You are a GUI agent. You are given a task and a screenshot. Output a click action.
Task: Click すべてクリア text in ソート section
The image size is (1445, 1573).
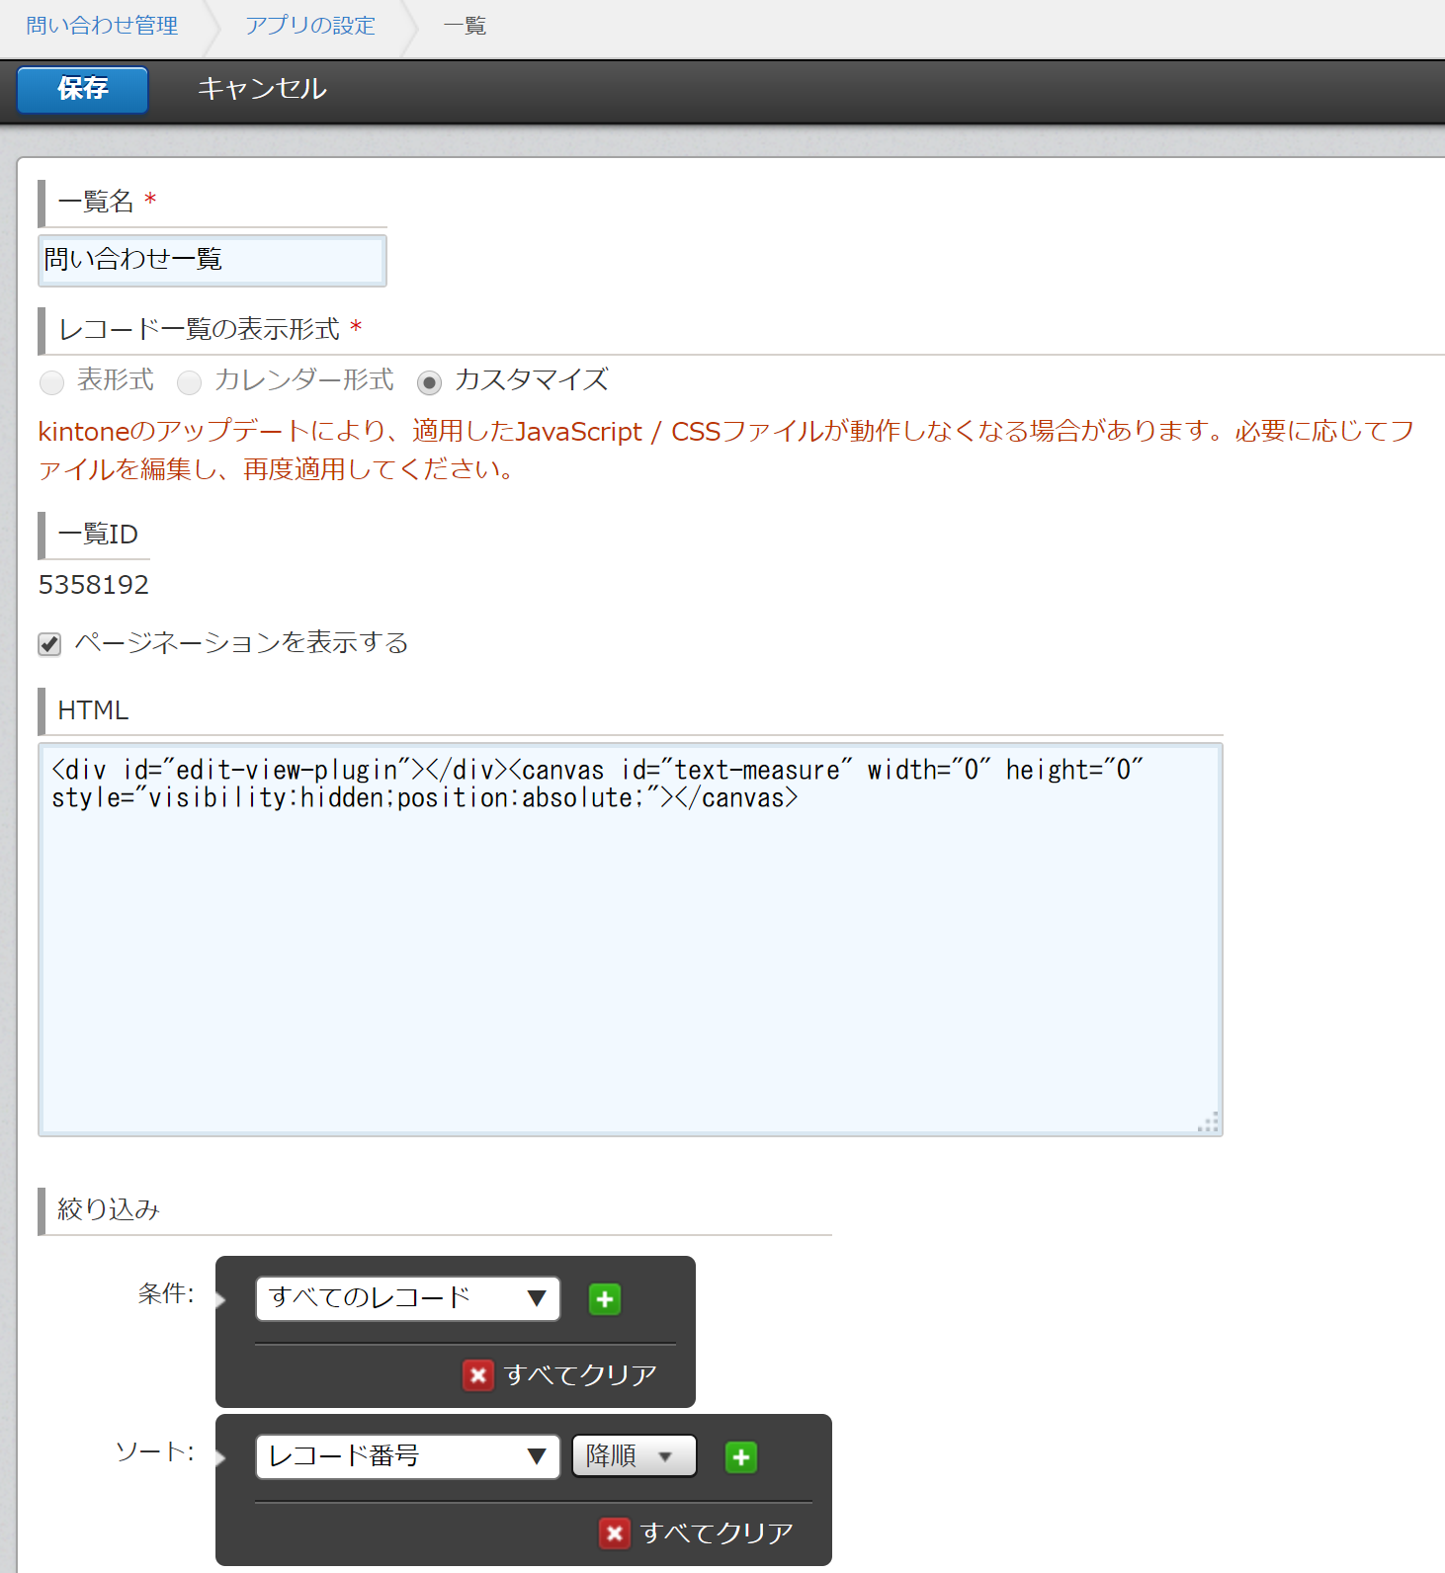pos(717,1532)
